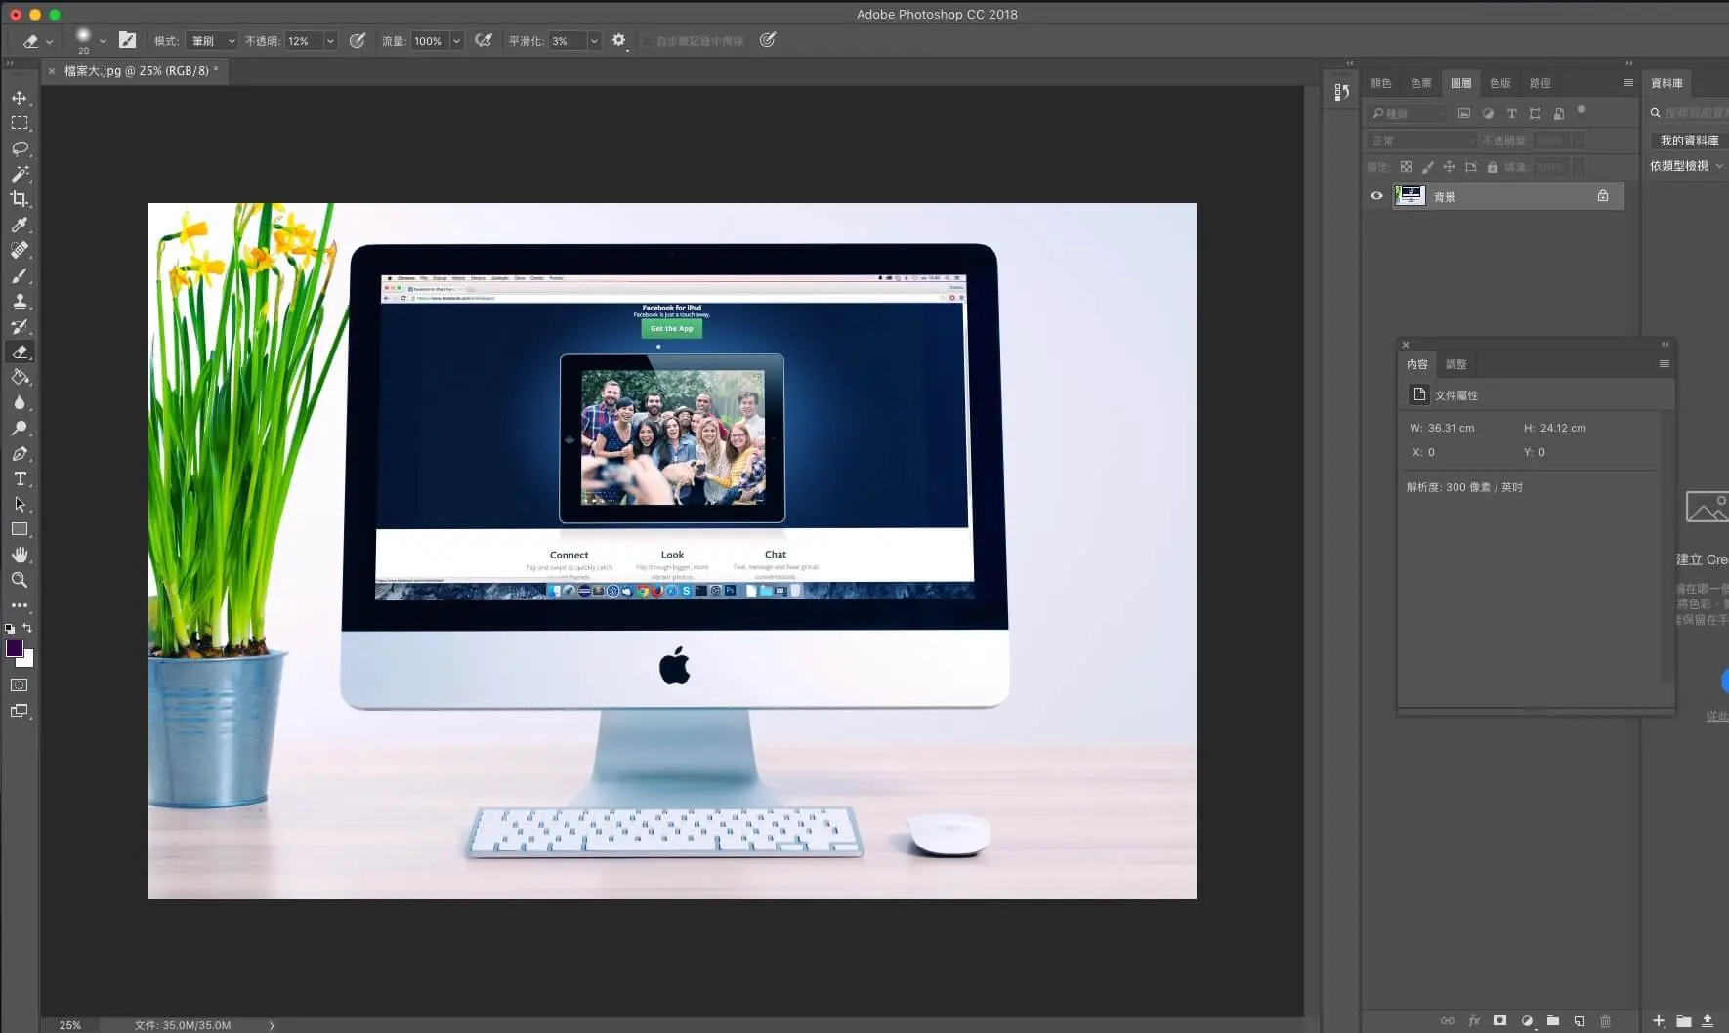The width and height of the screenshot is (1729, 1033).
Task: Expand the 依類型檢視 view dropdown
Action: 1686,166
